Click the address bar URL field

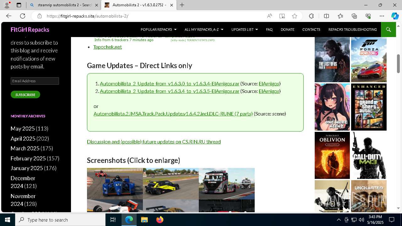154,16
